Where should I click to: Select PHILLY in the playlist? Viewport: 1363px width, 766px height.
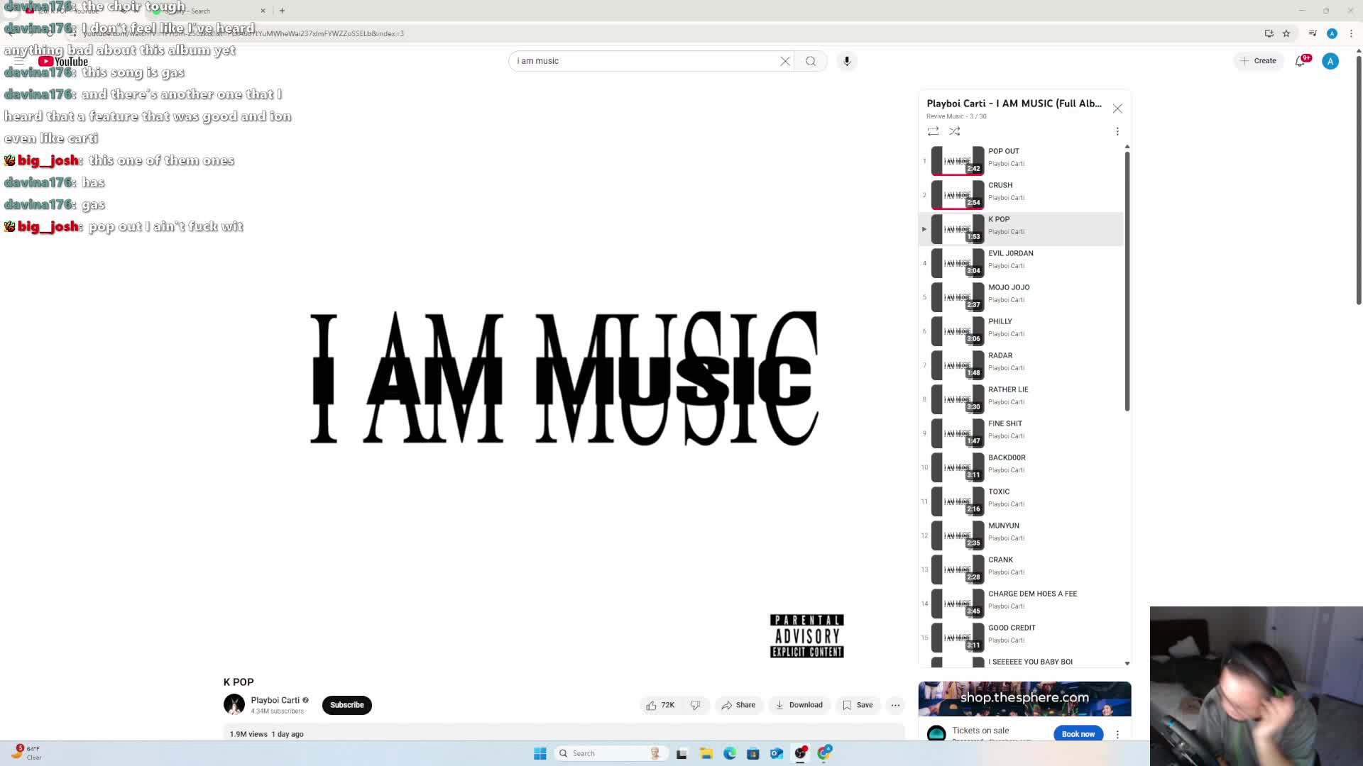(x=1022, y=331)
